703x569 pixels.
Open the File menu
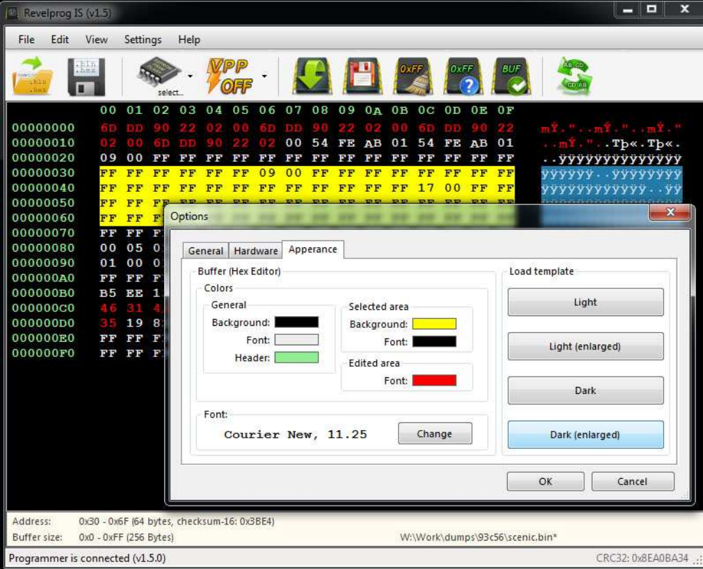(x=26, y=40)
